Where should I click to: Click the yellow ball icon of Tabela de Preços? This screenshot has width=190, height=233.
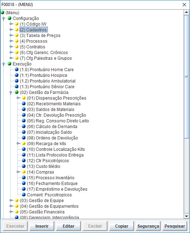pyautogui.click(x=17, y=35)
